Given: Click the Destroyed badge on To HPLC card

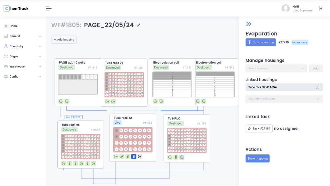Looking at the screenshot, I should pyautogui.click(x=176, y=123).
